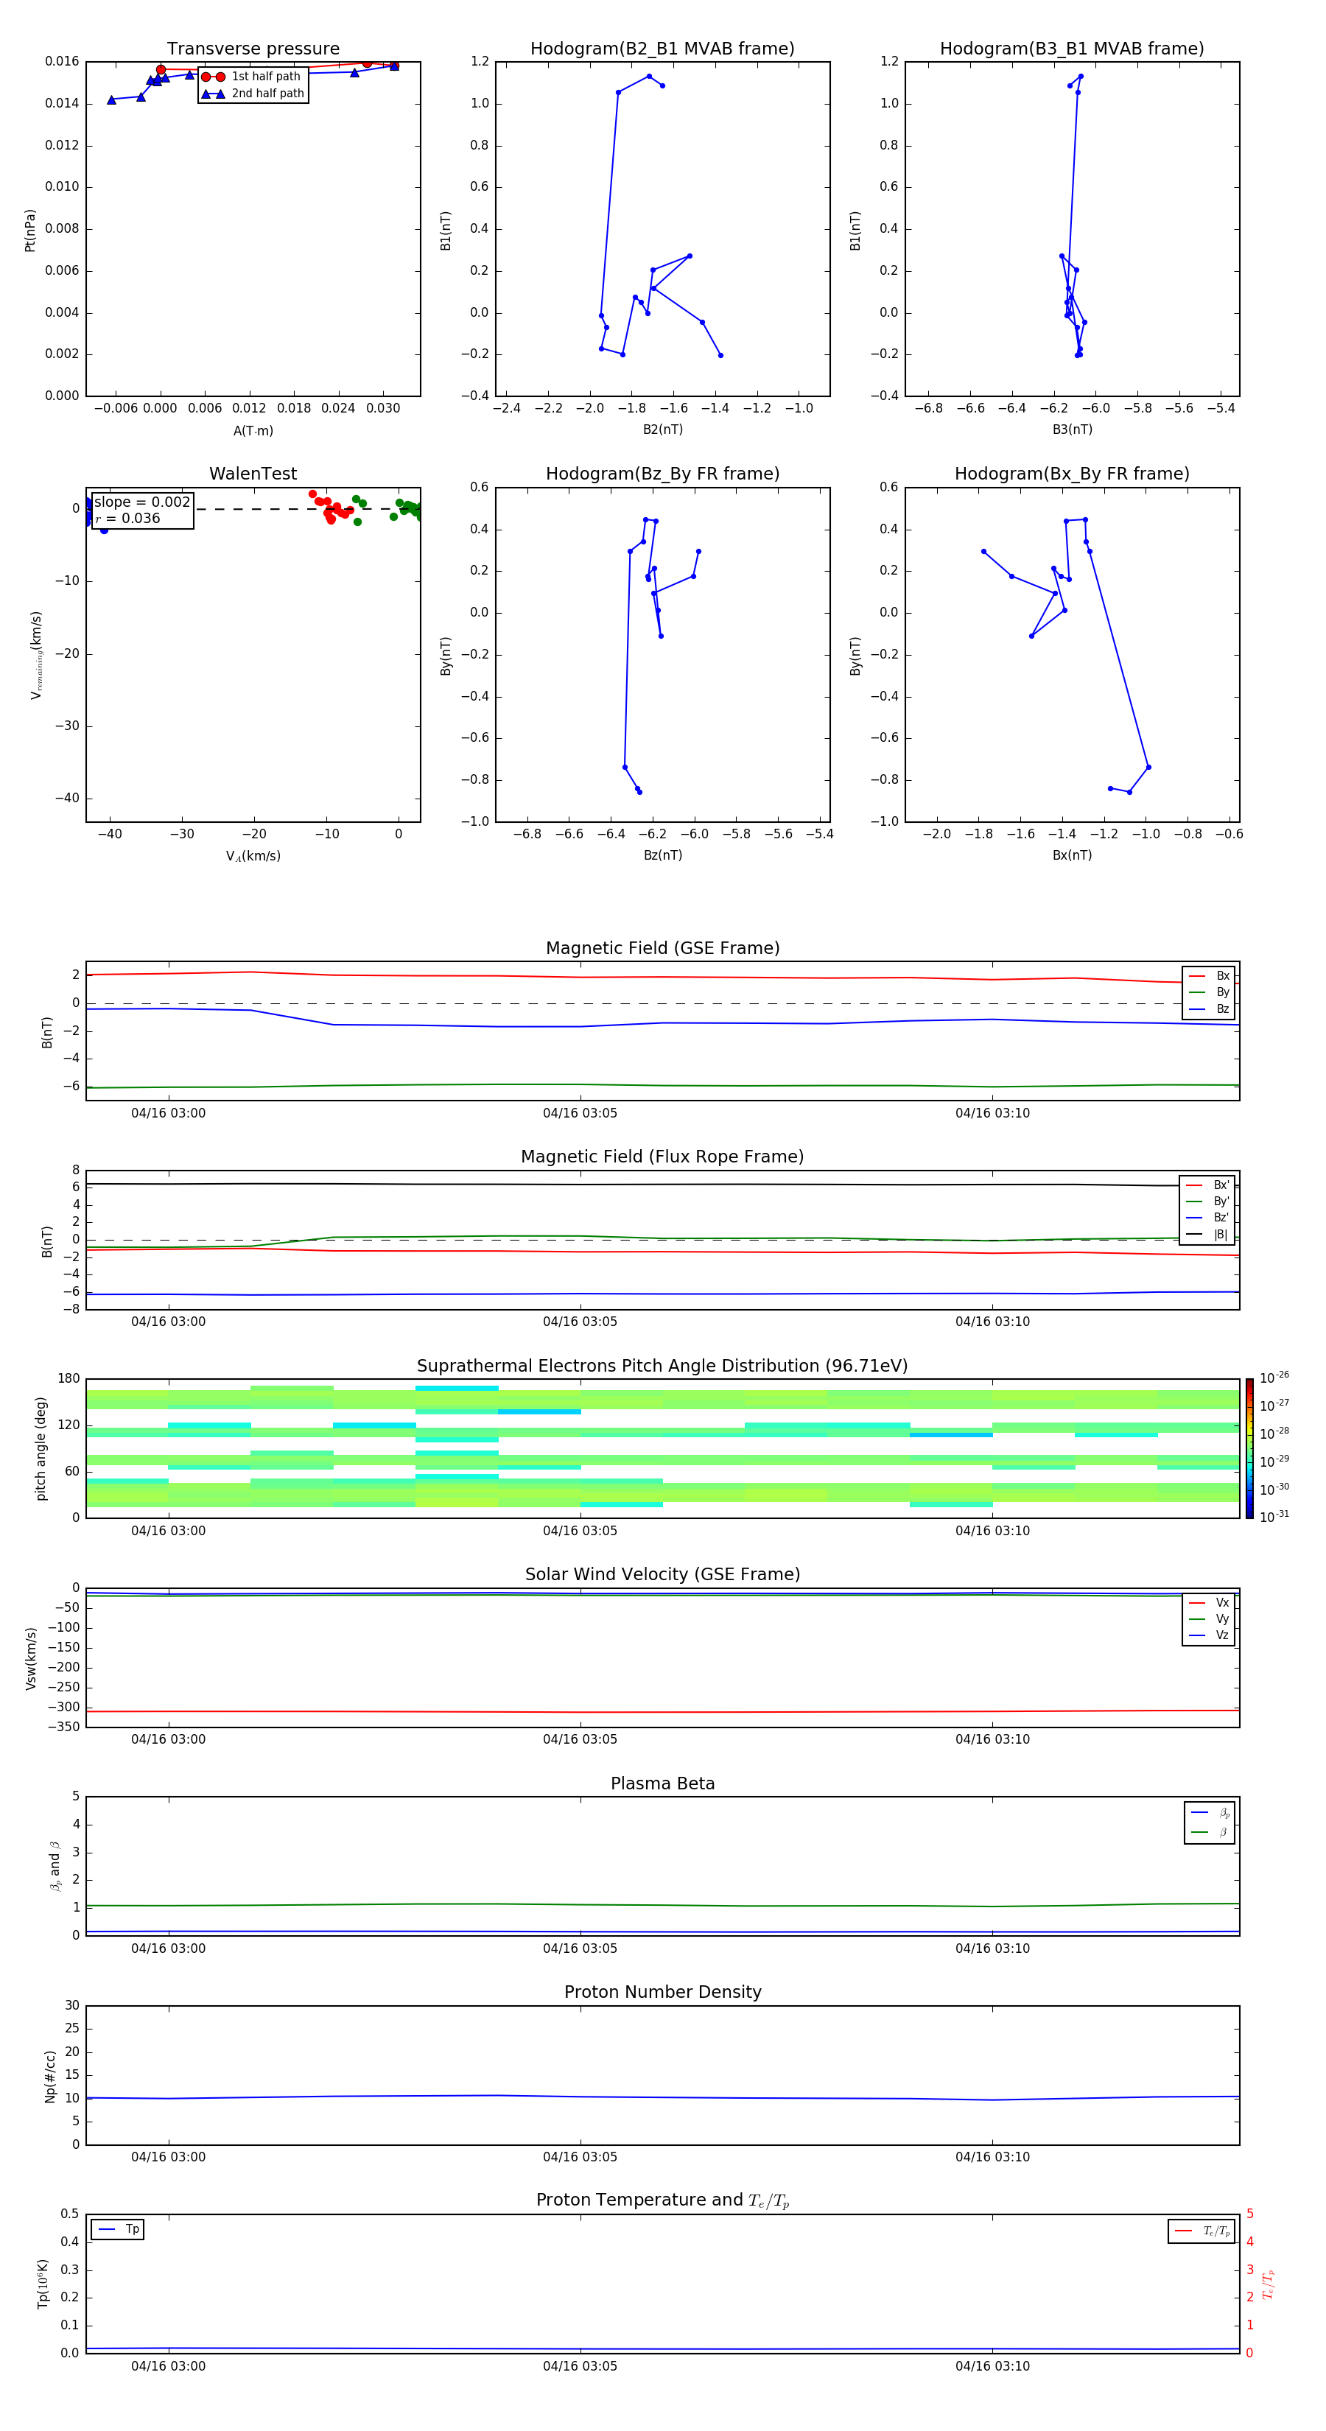The height and width of the screenshot is (2431, 1326).
Task: Click the "Bx(nT)" x-axis label
Action: click(x=1072, y=855)
